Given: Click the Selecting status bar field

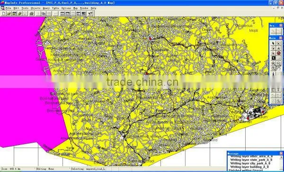Looking at the screenshot, I should tap(89, 169).
